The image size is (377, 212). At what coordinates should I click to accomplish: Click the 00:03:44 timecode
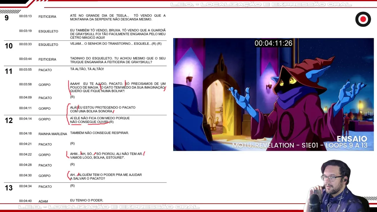pyautogui.click(x=25, y=59)
